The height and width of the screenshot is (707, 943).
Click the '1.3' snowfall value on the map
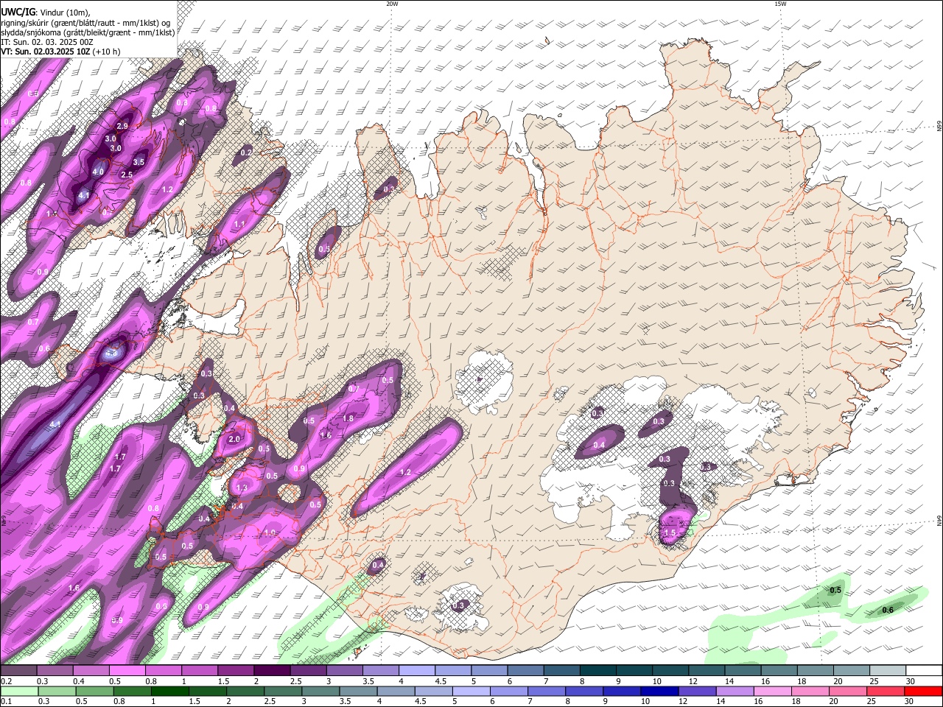point(242,488)
